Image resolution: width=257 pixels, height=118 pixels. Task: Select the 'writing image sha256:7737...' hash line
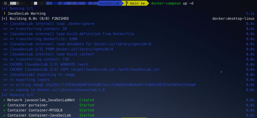pyautogui.click(x=99, y=85)
